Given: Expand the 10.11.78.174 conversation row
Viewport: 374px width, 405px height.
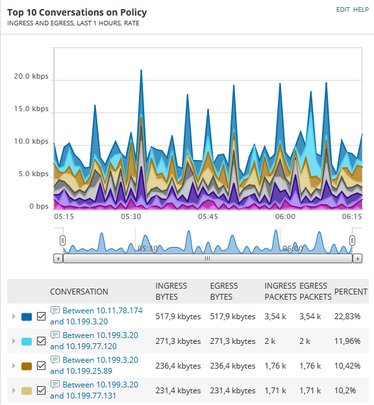Looking at the screenshot, I should 14,317.
